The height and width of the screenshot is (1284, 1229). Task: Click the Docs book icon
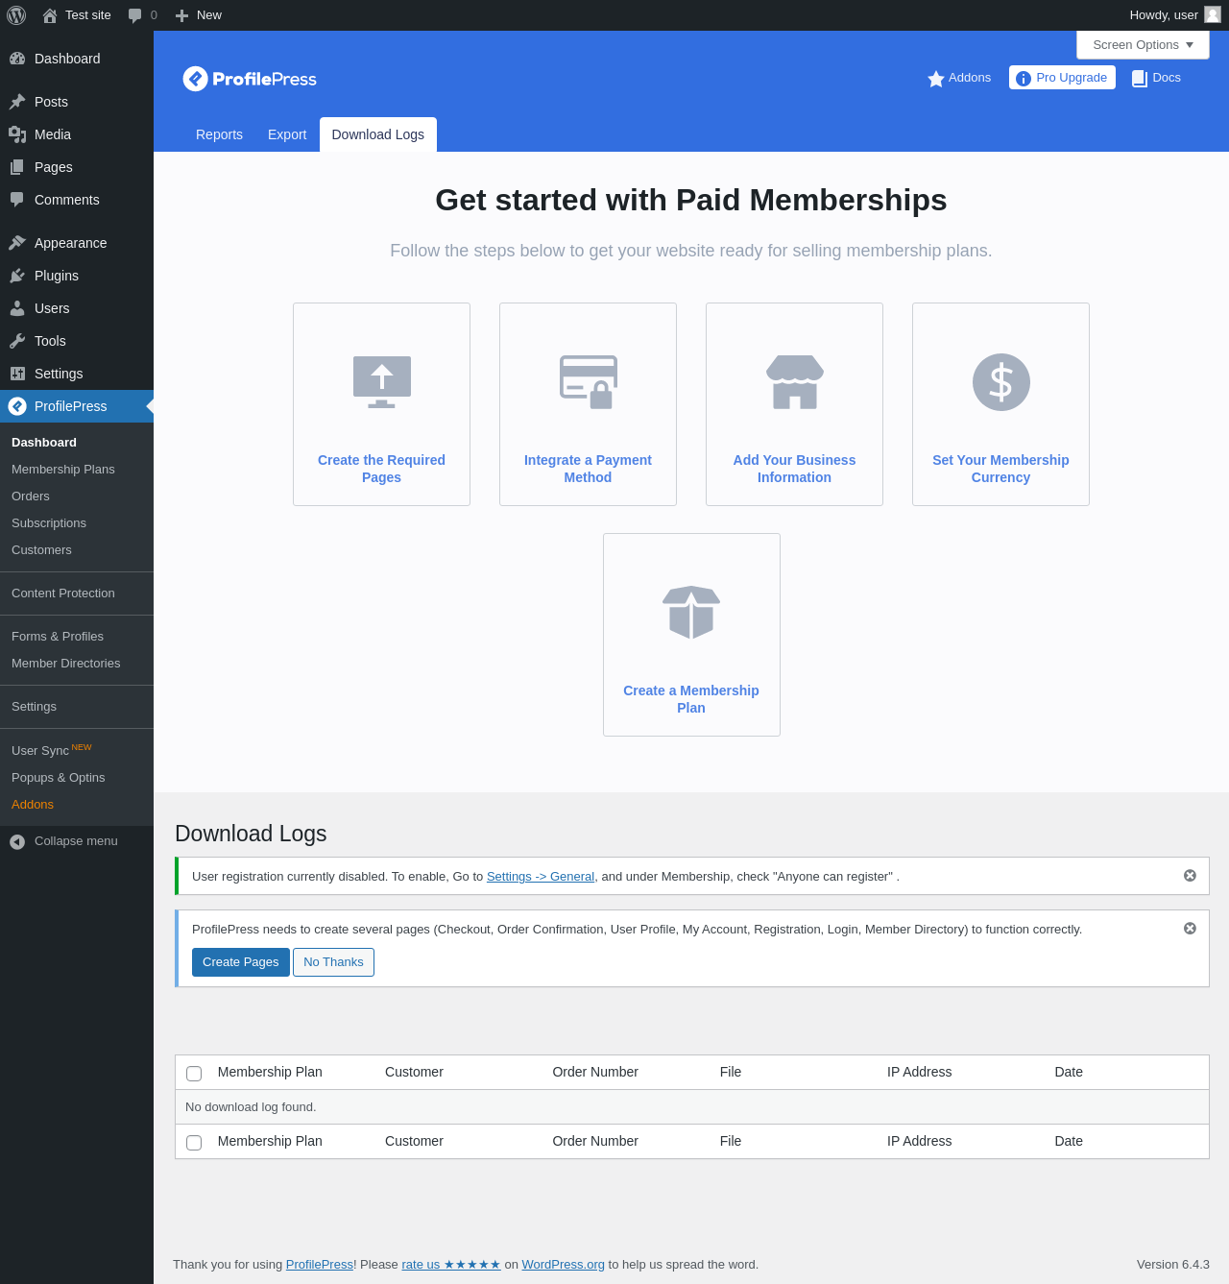(1140, 79)
